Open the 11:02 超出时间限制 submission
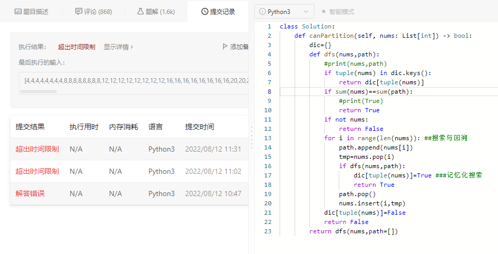Viewport: 498px width, 254px height. [37, 171]
